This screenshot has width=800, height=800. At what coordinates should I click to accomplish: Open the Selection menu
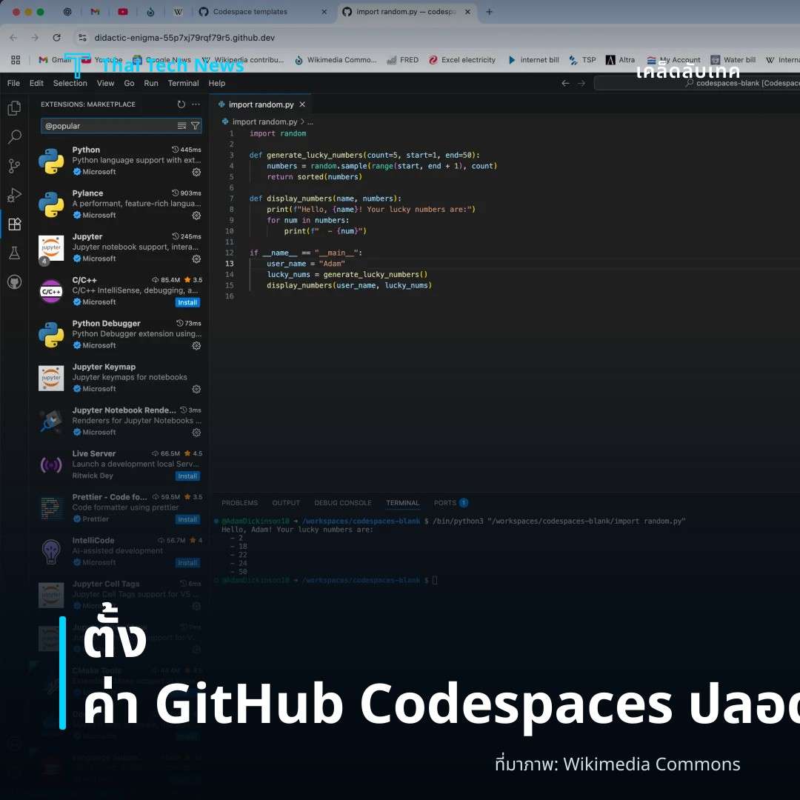pos(70,83)
